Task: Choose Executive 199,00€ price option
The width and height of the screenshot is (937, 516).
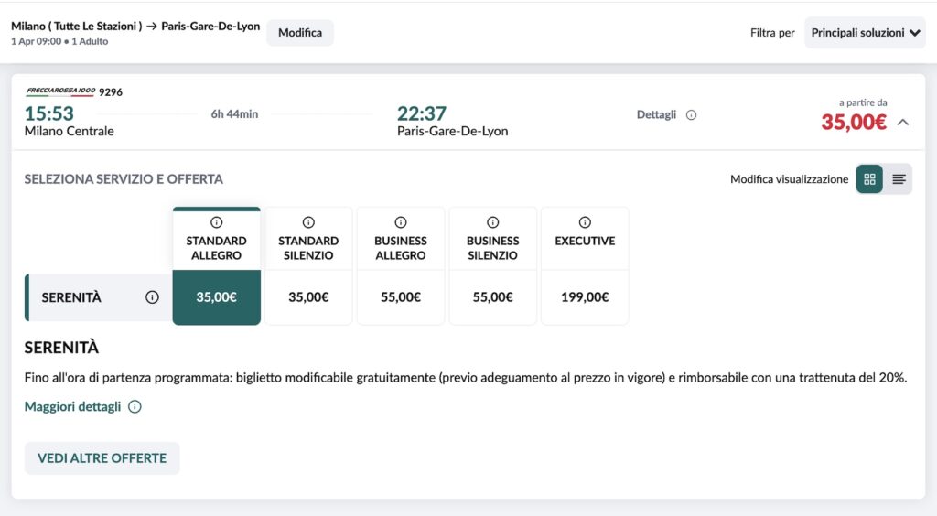Action: pos(585,297)
